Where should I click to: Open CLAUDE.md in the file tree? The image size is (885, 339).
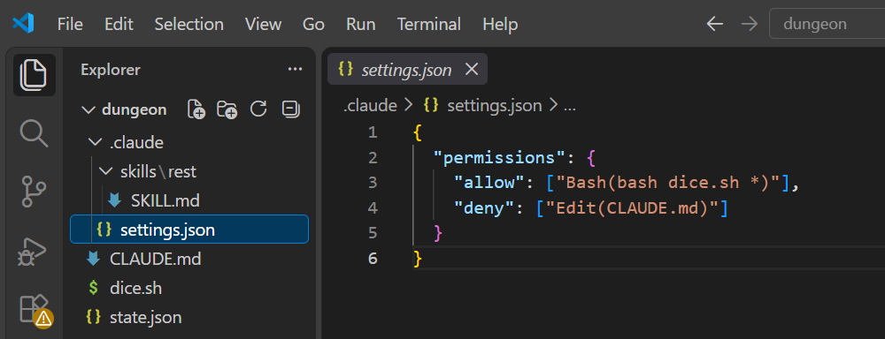click(156, 259)
